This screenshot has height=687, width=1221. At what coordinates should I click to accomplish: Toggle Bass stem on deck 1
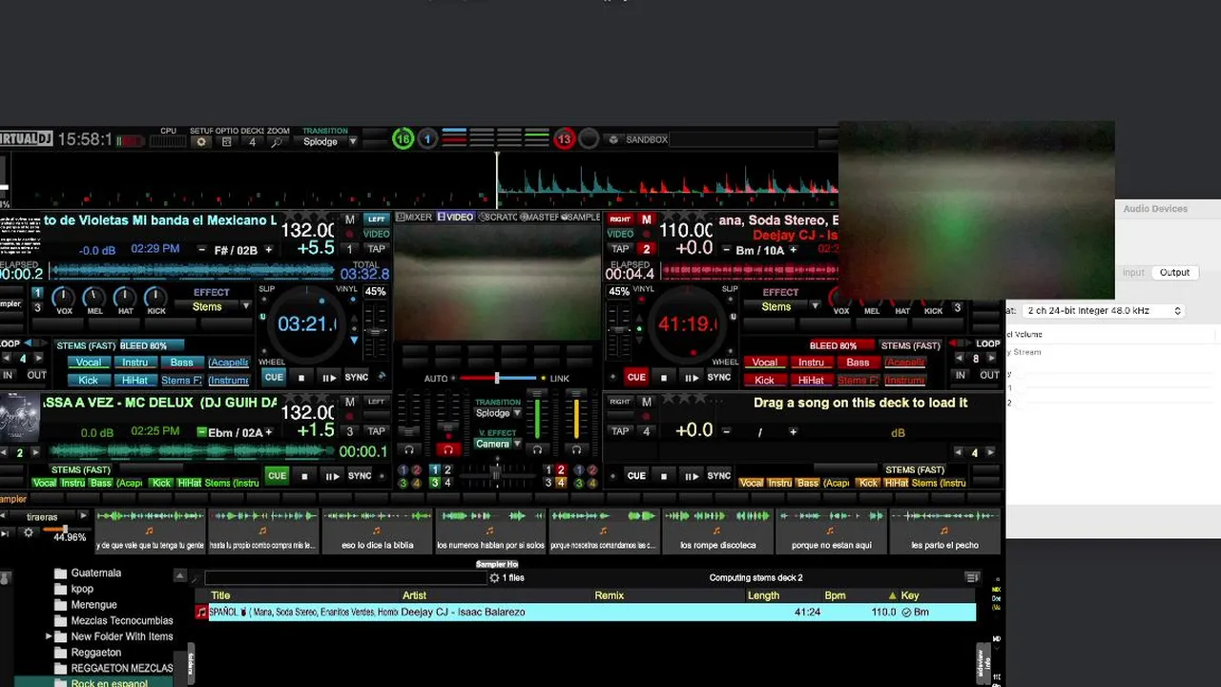click(181, 363)
